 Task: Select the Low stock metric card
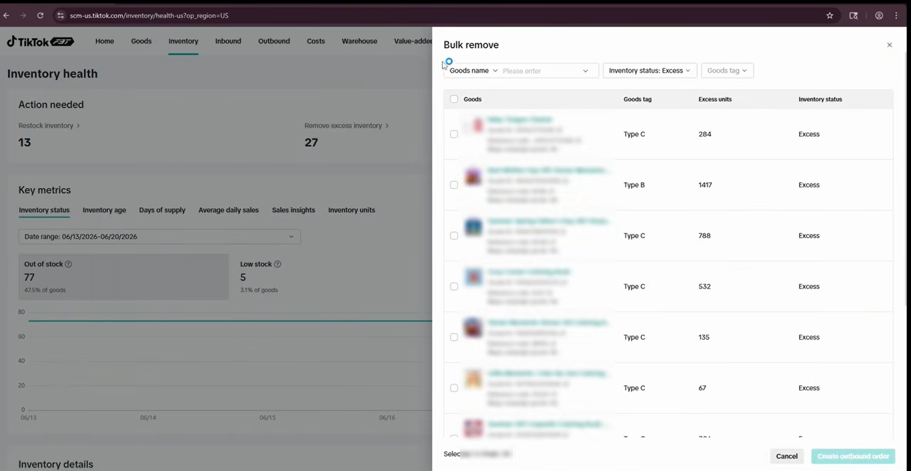[333, 277]
